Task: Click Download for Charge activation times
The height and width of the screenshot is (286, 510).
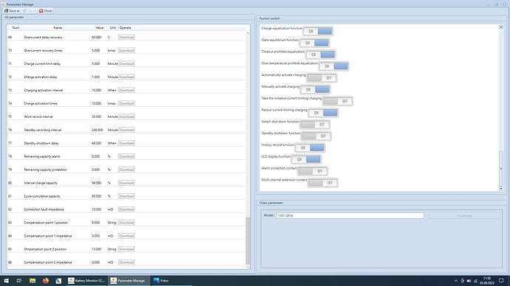Action: point(126,103)
